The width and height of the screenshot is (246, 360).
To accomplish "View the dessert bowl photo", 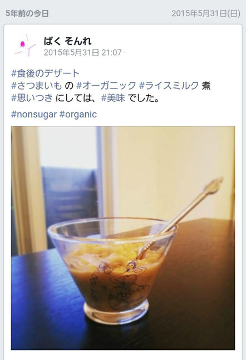I will (123, 238).
